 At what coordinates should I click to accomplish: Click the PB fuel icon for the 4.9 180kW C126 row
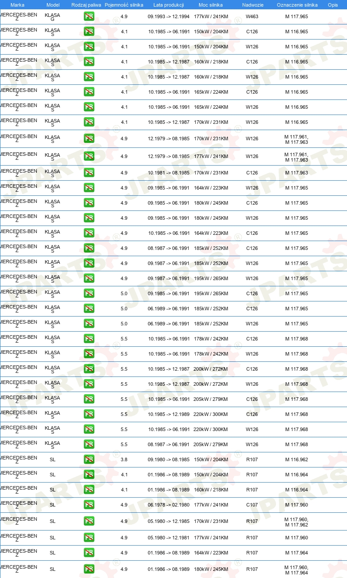89,203
